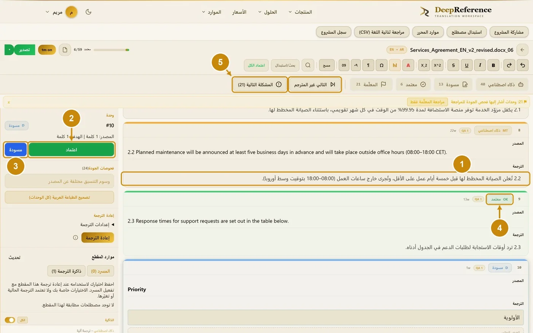Image resolution: width=533 pixels, height=333 pixels.
Task: Jump to المشكلة التالية (21)
Action: [x=260, y=84]
